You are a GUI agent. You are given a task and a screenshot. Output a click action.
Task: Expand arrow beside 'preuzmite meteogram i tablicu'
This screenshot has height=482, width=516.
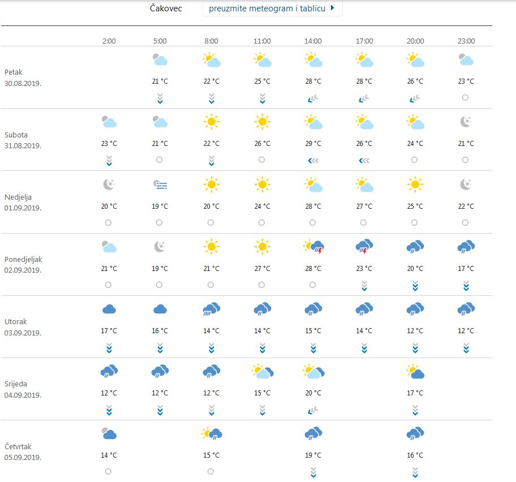point(333,8)
